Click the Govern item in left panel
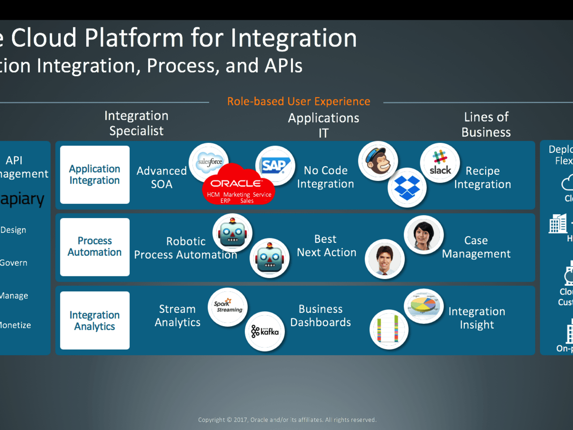The image size is (573, 430). coord(13,263)
